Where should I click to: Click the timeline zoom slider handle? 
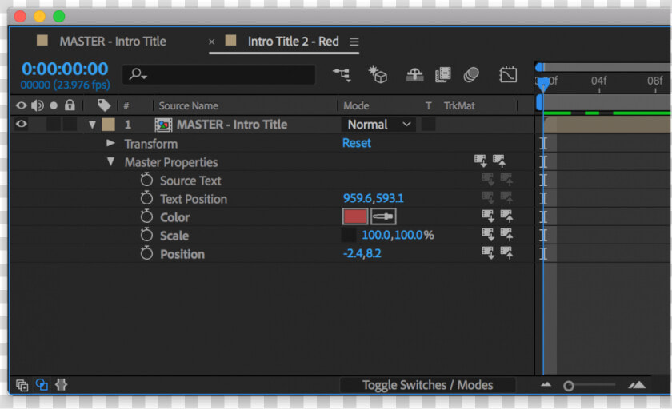pyautogui.click(x=569, y=386)
